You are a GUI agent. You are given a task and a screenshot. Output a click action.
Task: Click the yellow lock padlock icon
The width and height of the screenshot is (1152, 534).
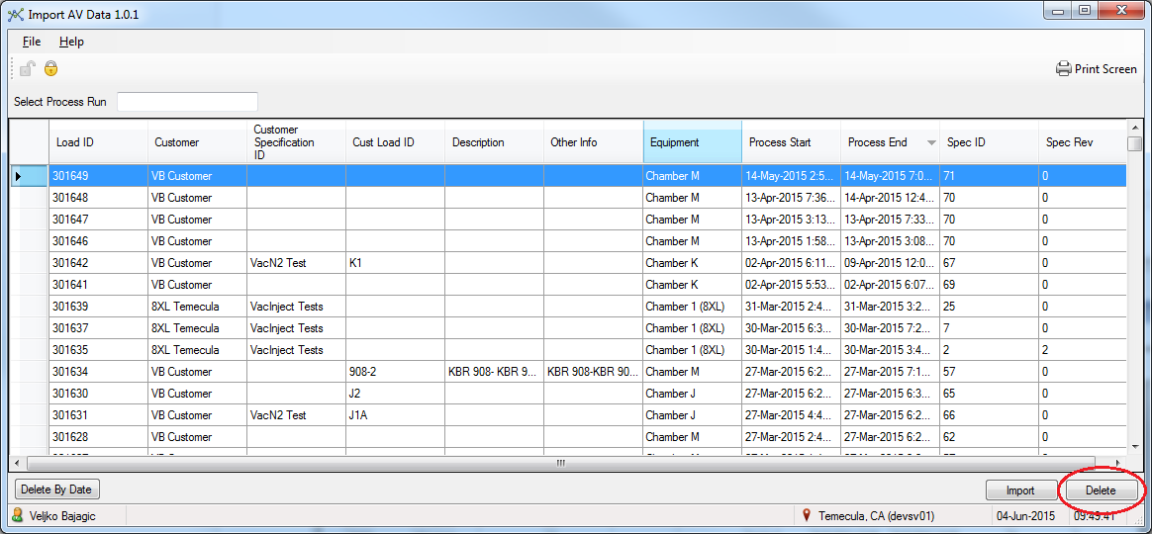[50, 68]
